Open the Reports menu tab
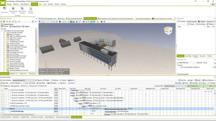Image resolution: width=216 pixels, height=121 pixels. pos(57,4)
